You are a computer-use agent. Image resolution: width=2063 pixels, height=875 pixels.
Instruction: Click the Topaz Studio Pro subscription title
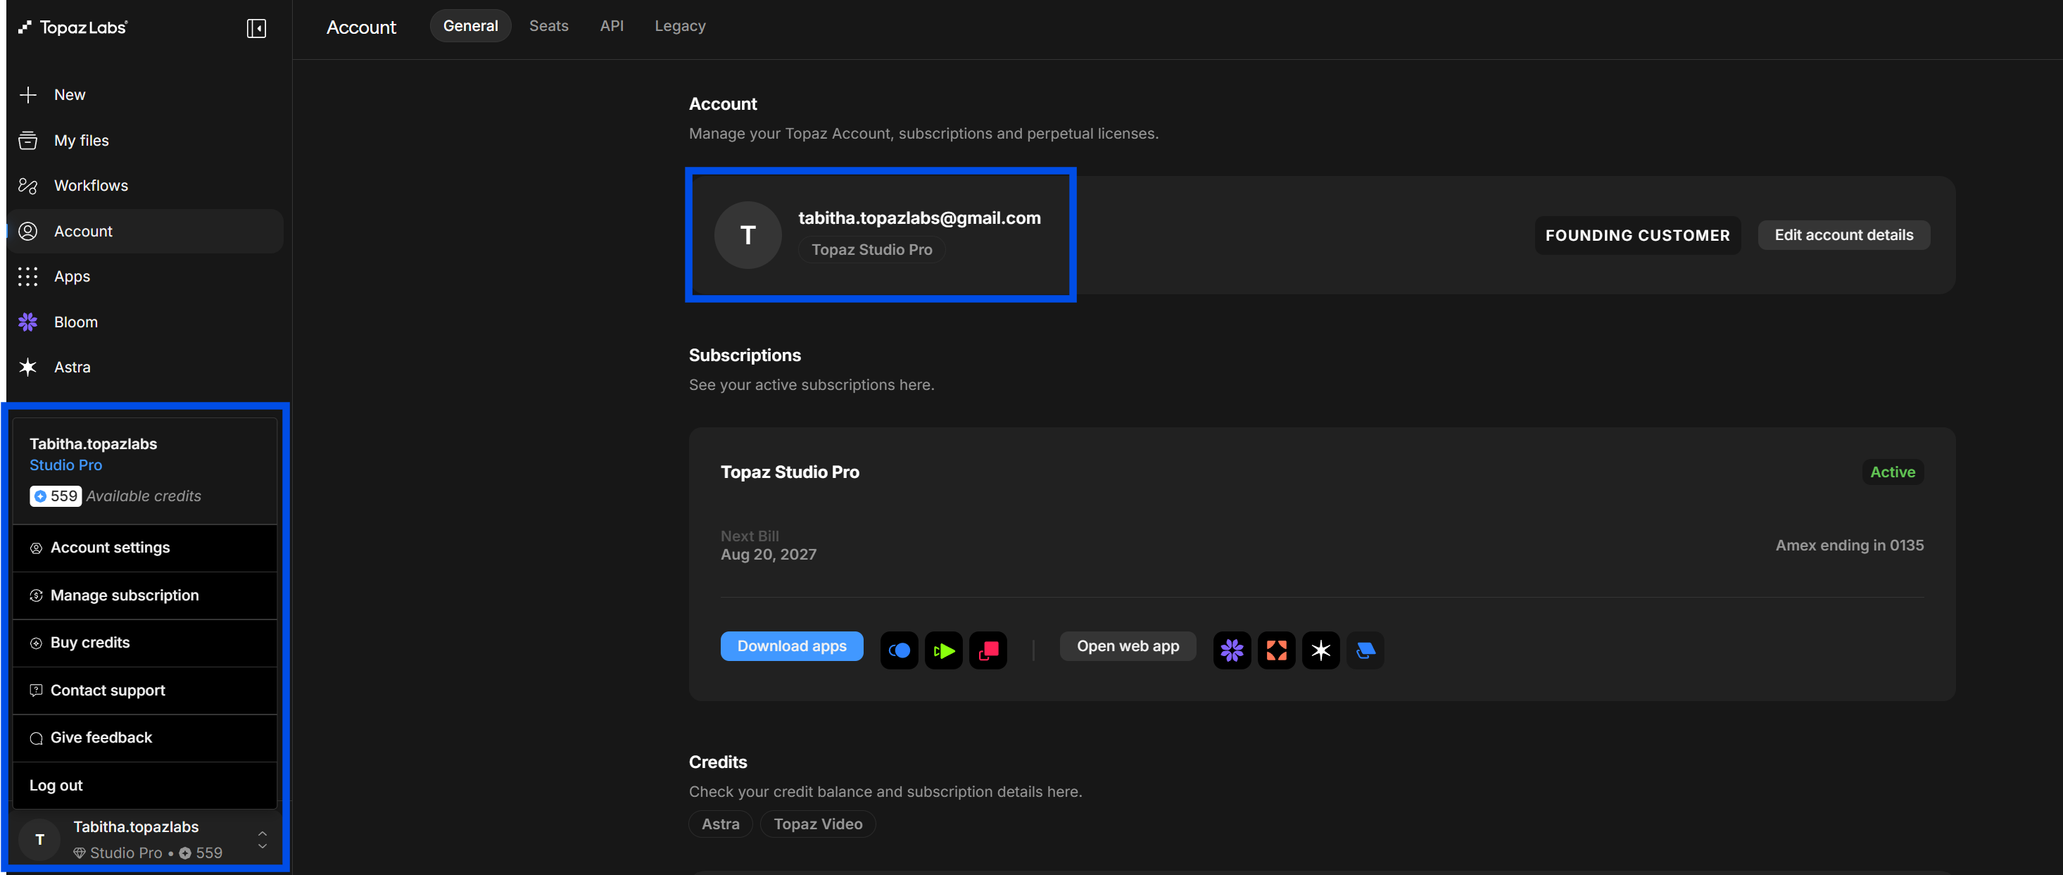click(790, 472)
